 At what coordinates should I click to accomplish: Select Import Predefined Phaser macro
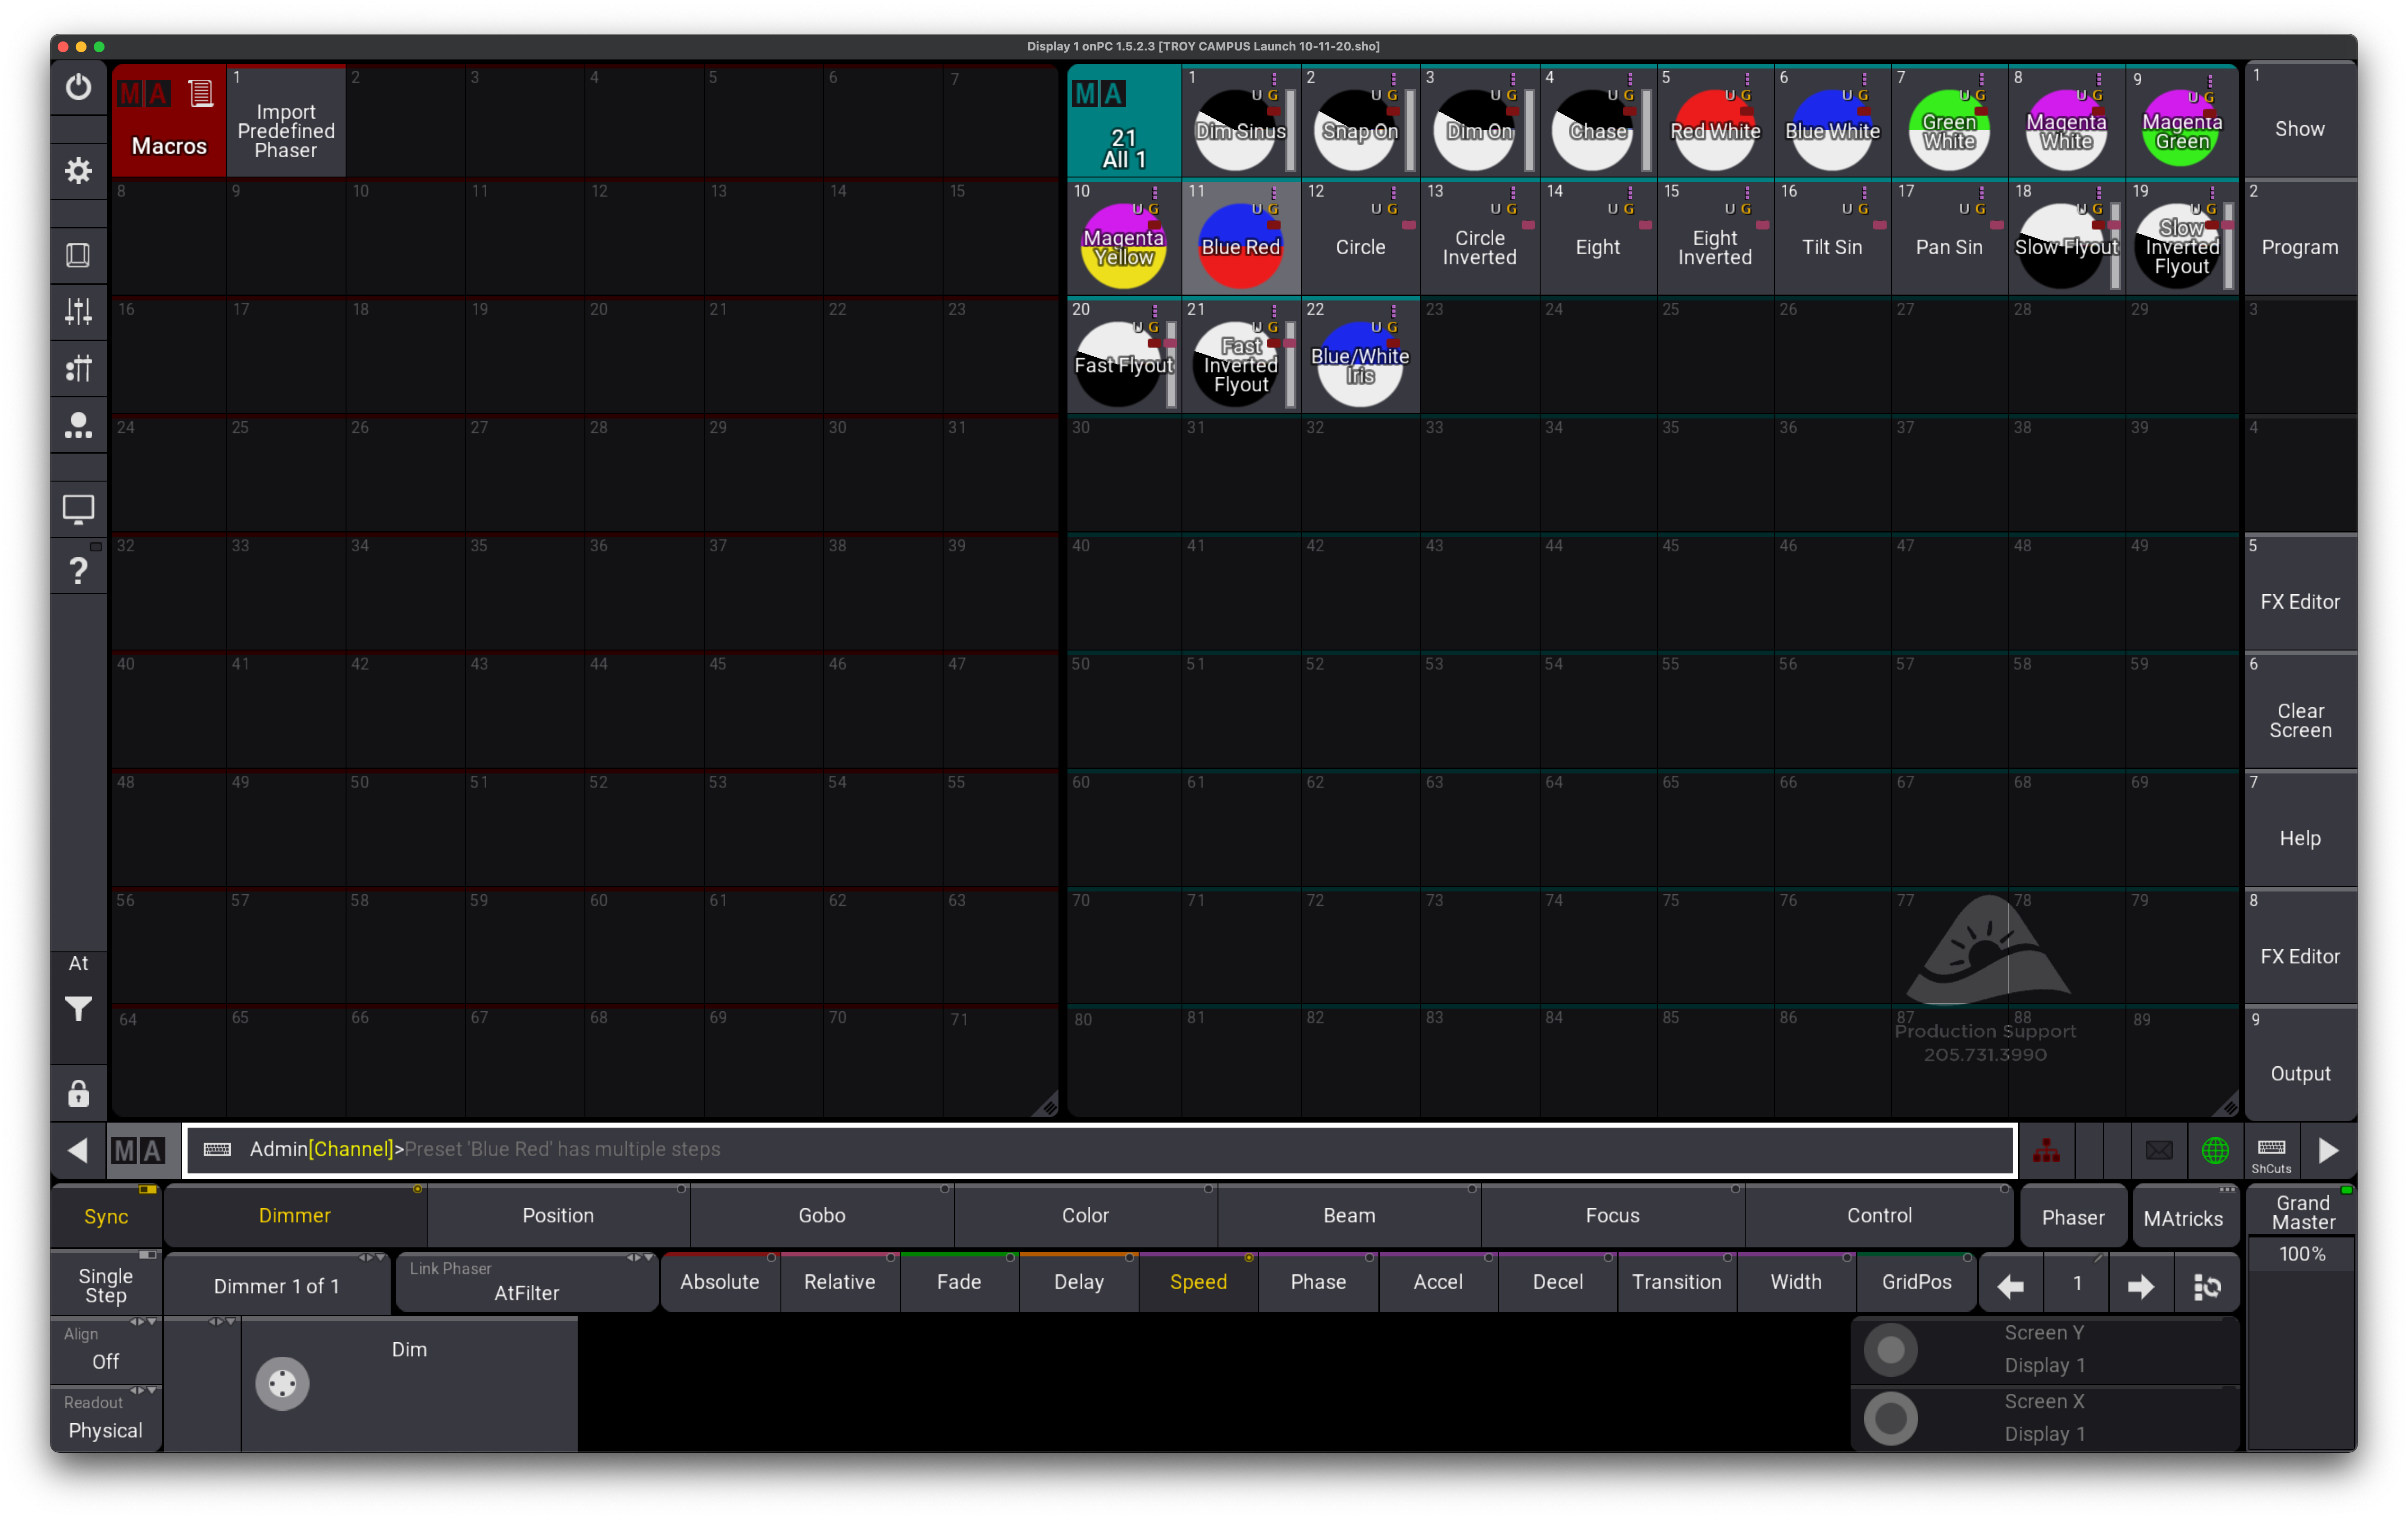(286, 121)
